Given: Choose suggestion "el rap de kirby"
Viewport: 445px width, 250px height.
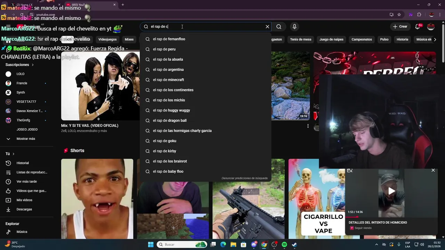Looking at the screenshot, I should pyautogui.click(x=205, y=151).
